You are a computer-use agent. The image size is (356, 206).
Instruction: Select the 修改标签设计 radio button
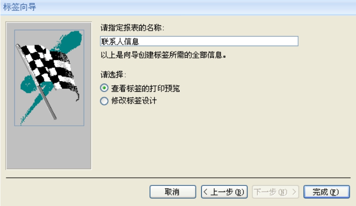point(104,101)
